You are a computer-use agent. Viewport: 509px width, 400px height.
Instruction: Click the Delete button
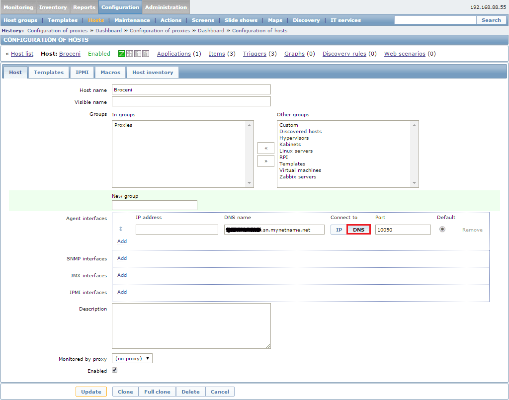pyautogui.click(x=190, y=392)
